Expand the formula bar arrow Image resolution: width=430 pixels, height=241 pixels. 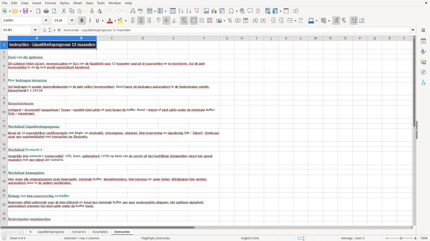tap(413, 30)
